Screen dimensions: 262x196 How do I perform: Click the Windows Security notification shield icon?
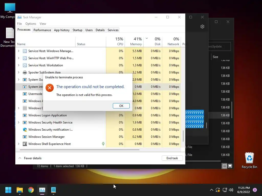[x=25, y=130]
